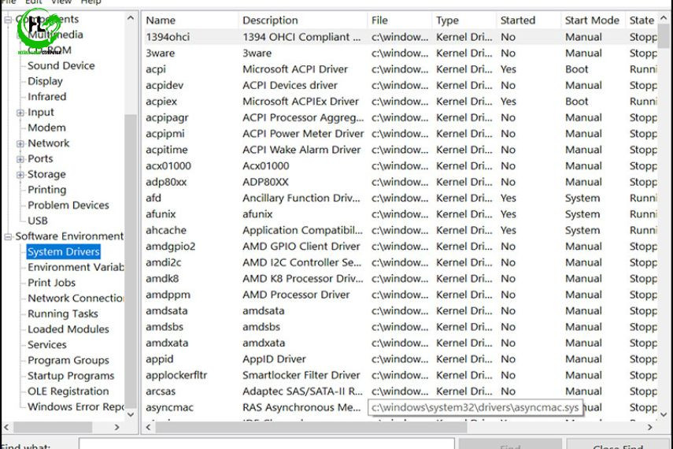Click 'Ancillary Function Driv...' description
This screenshot has width=673, height=449.
click(301, 198)
